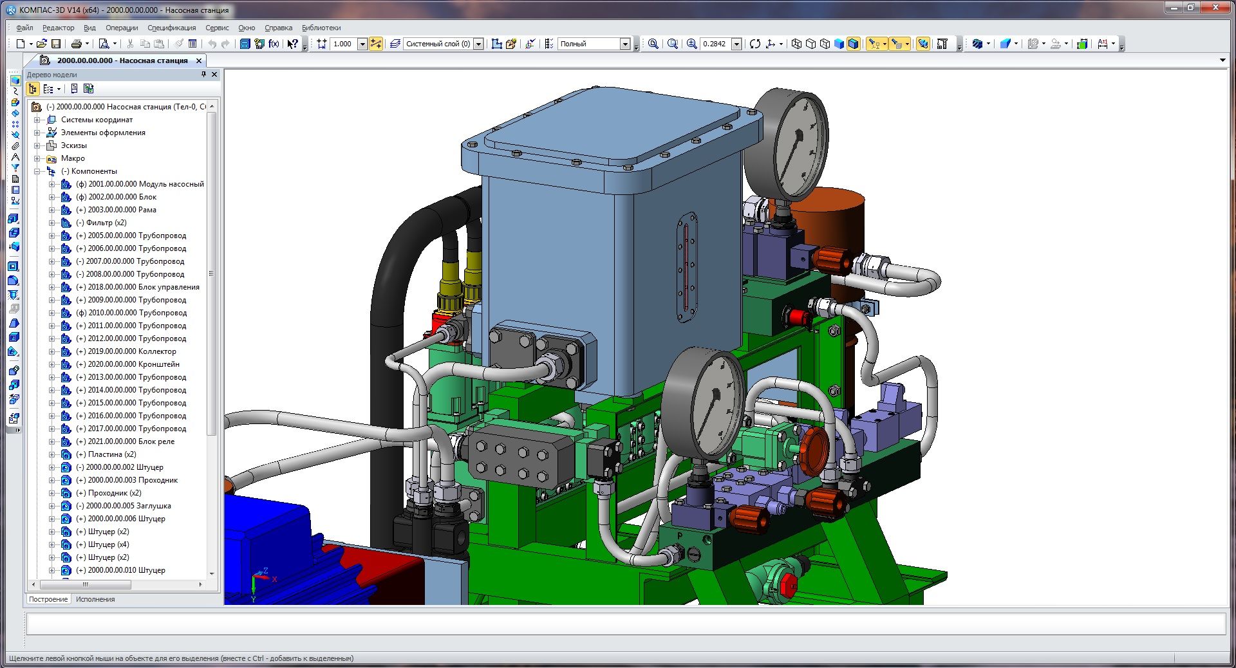Select 2019.00.00.000 Коллектор in model tree
Viewport: 1236px width, 668px height.
[132, 351]
